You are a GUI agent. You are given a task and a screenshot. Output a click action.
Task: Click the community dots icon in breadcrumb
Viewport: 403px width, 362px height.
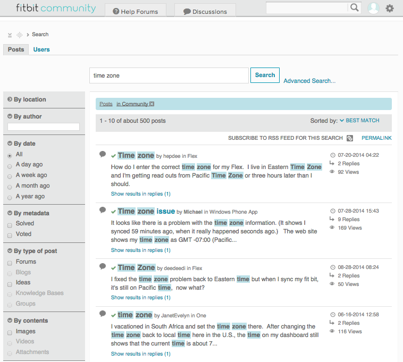click(20, 35)
